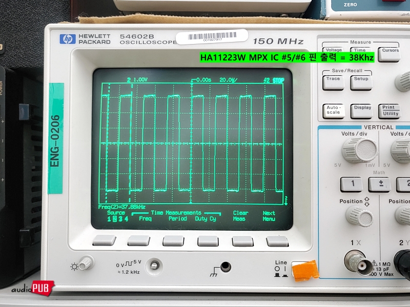The width and height of the screenshot is (410, 307).
Task: Select Clear Meas on screen
Action: point(240,216)
